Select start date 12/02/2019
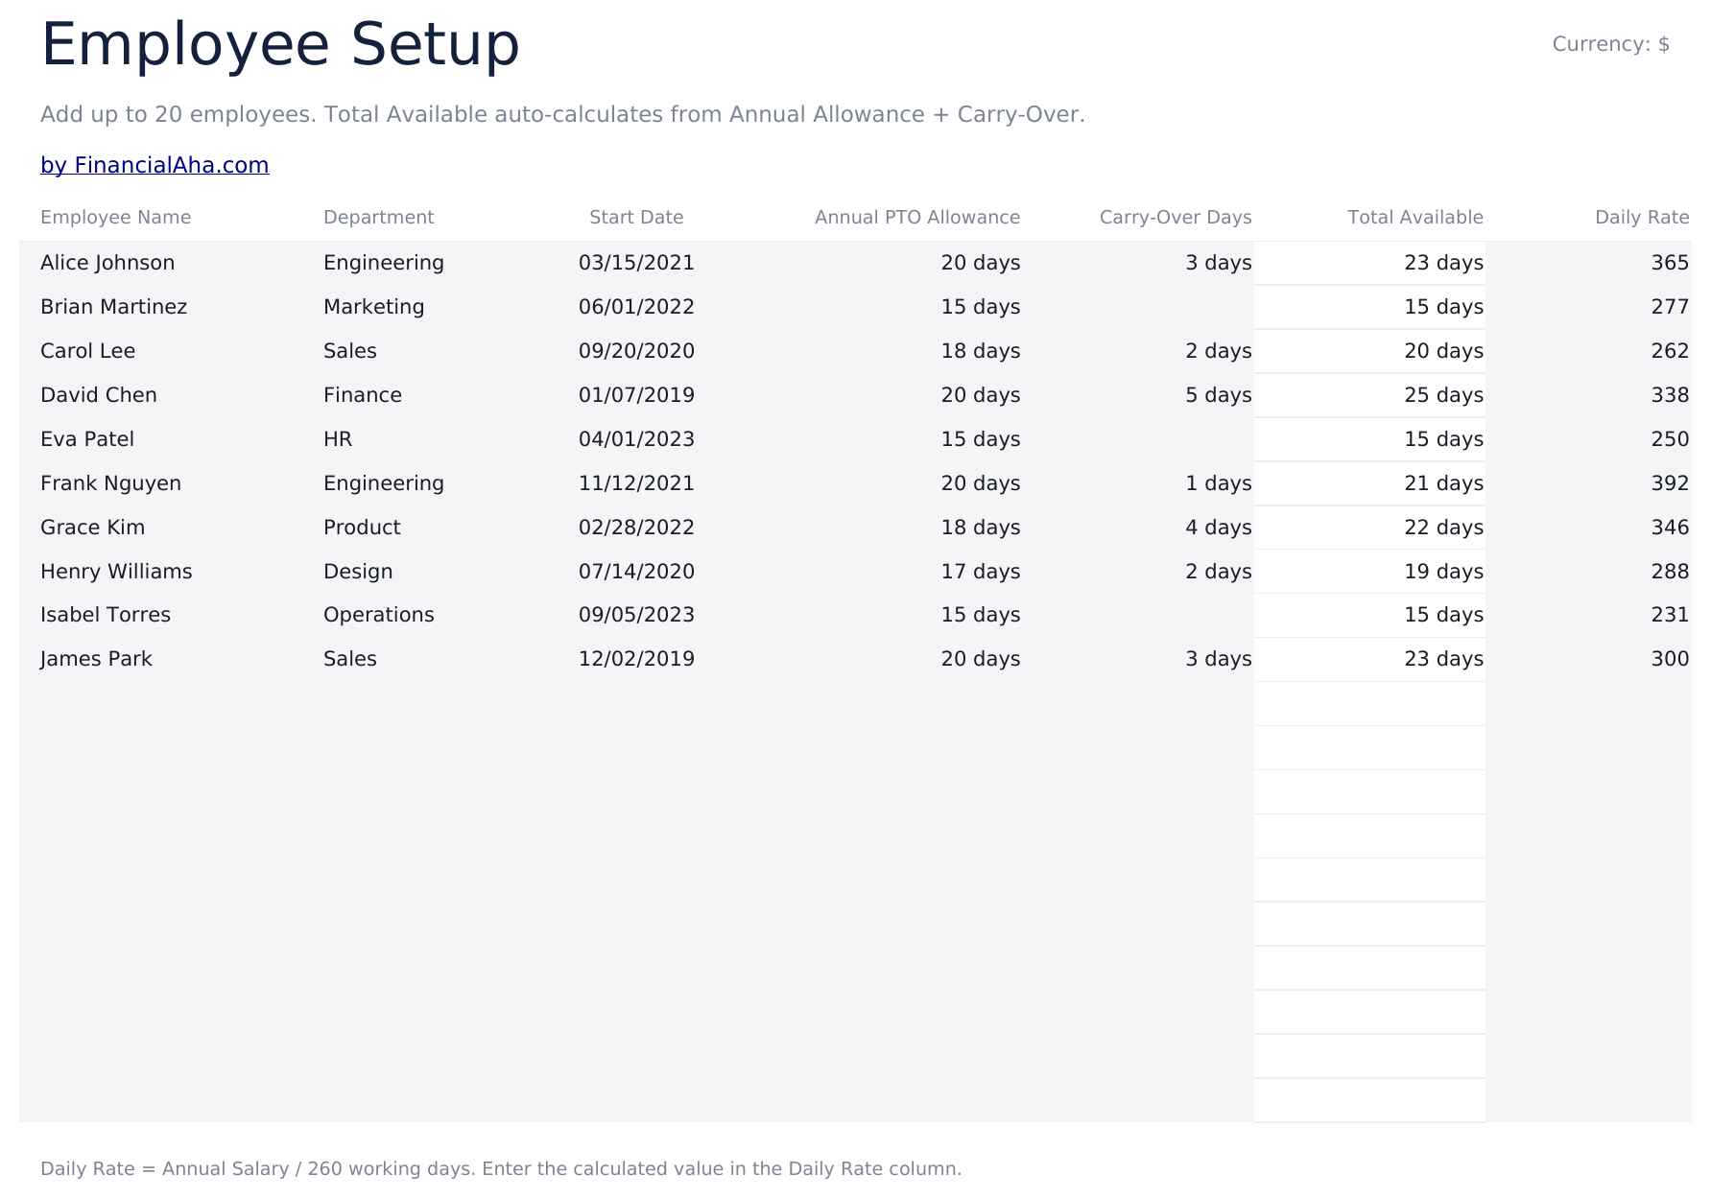The image size is (1711, 1198). pos(636,659)
